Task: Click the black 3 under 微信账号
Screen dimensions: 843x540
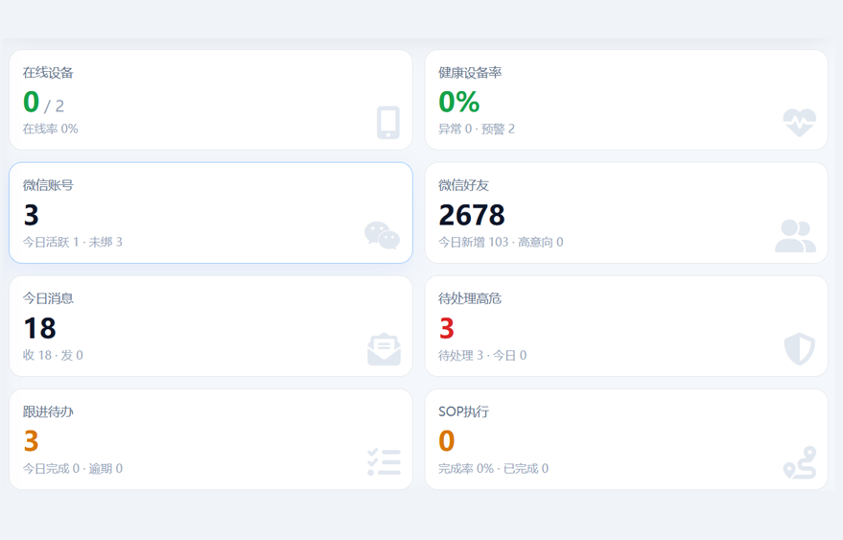Action: 32,215
